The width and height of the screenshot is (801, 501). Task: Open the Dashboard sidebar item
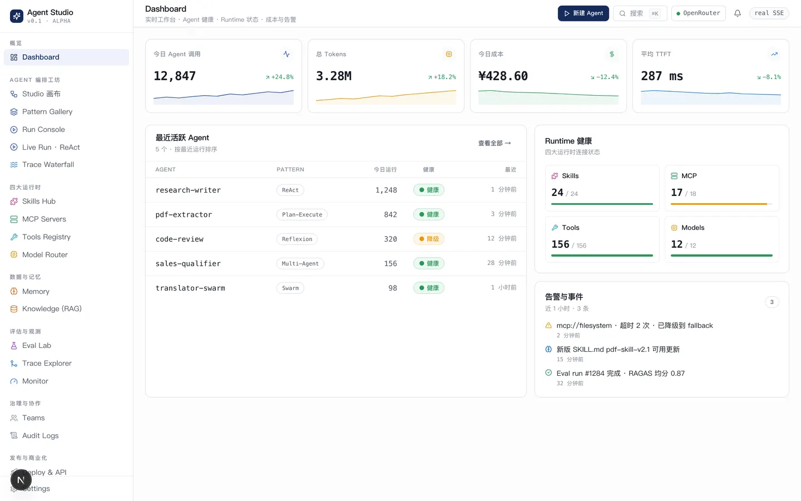pos(66,57)
